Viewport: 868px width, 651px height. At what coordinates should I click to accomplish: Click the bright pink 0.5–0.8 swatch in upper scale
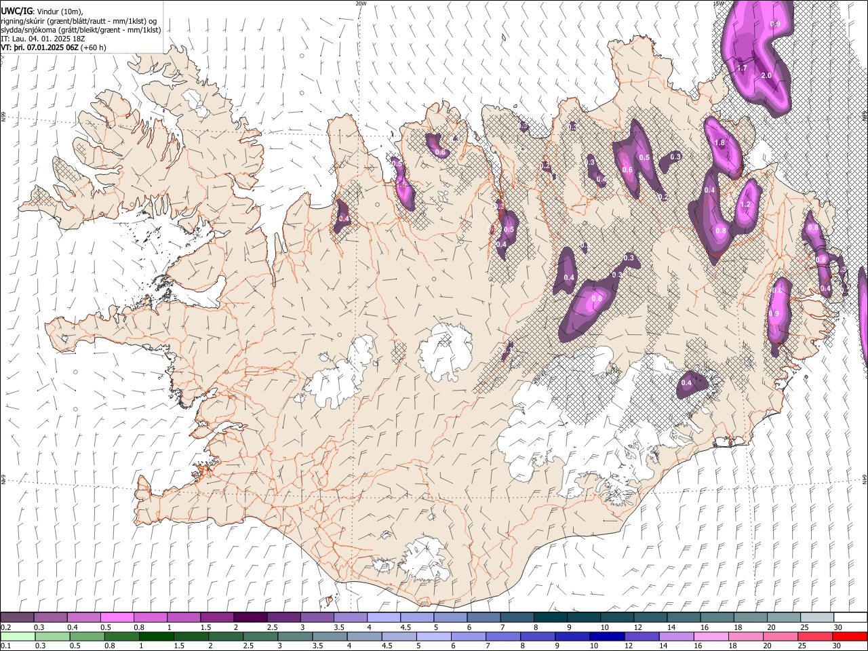[117, 618]
